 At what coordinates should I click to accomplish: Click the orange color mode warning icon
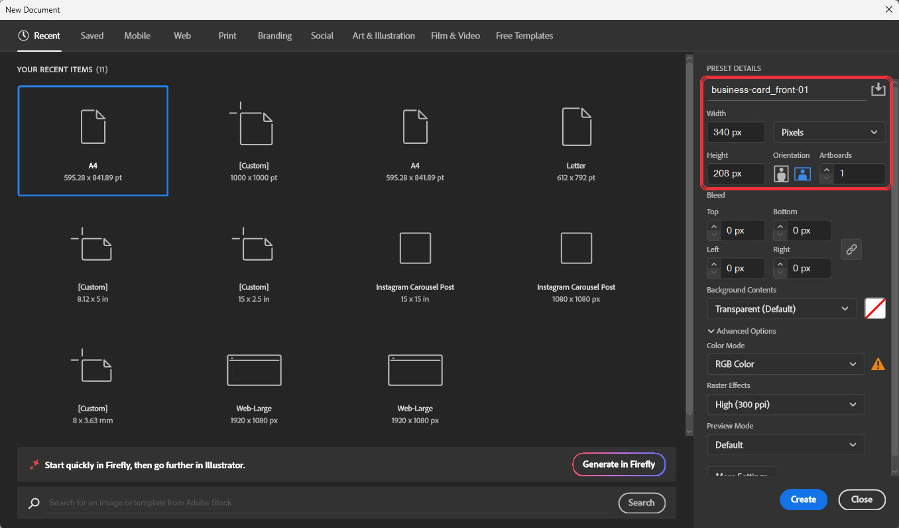878,363
